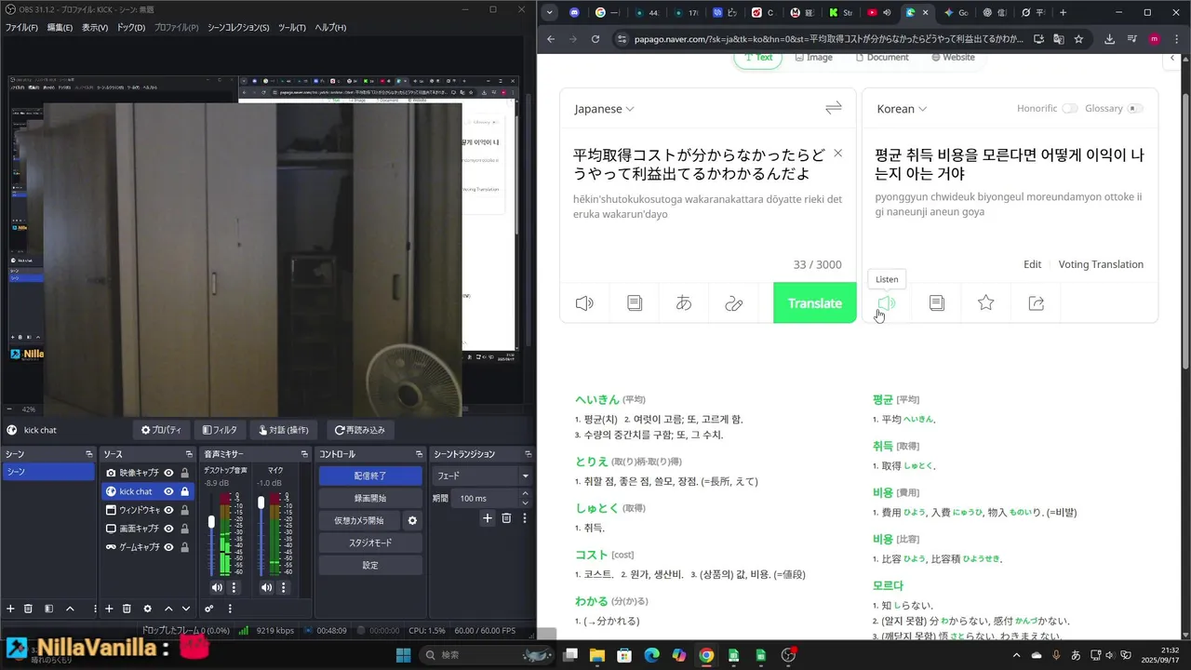Mute the デスクトップ音声 audio channel
The height and width of the screenshot is (670, 1191).
[x=217, y=587]
